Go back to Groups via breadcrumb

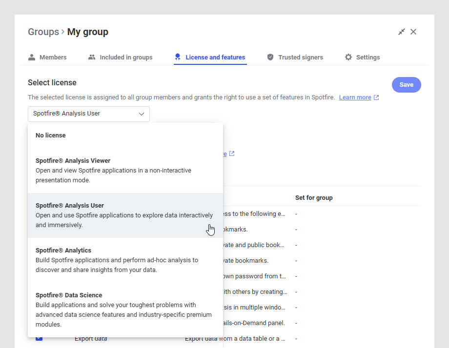pos(43,32)
